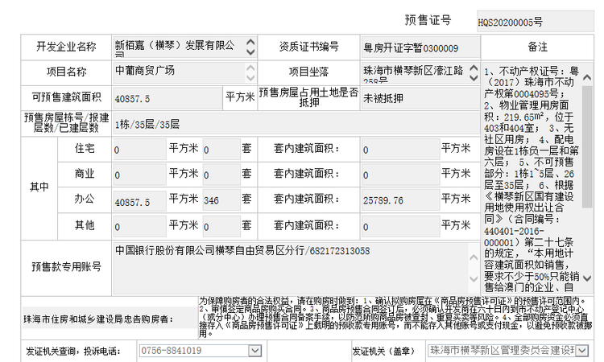Click the 备注 remarks text content
The width and height of the screenshot is (604, 362).
tap(532, 179)
